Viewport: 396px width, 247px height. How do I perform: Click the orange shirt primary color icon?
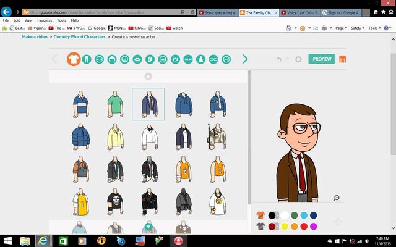(260, 216)
